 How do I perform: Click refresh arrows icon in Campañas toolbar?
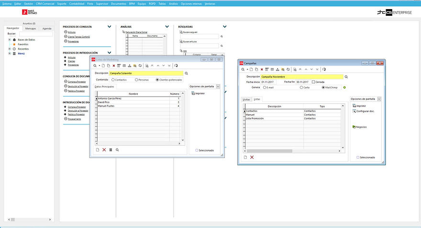point(288,69)
